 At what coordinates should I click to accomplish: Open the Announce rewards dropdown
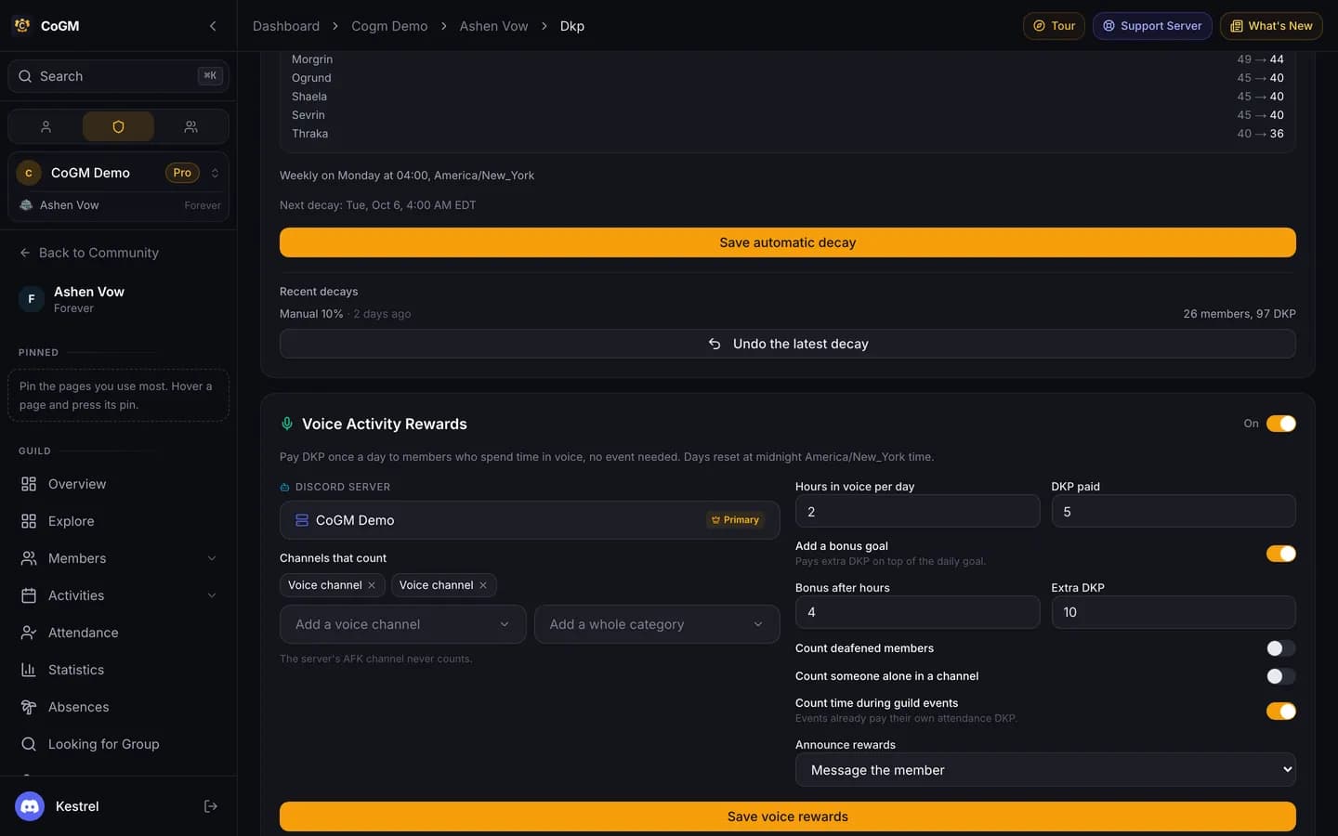click(1045, 770)
